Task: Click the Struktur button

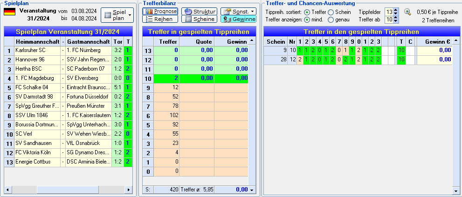Action: [x=199, y=12]
